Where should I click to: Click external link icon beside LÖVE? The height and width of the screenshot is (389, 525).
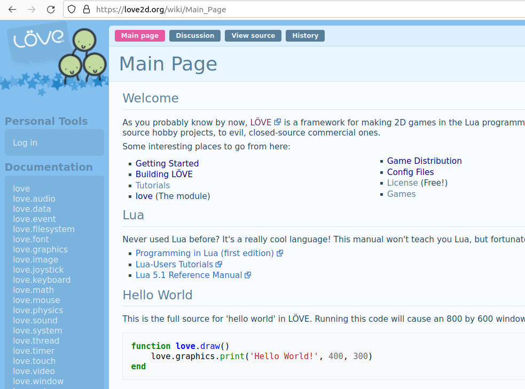[278, 122]
